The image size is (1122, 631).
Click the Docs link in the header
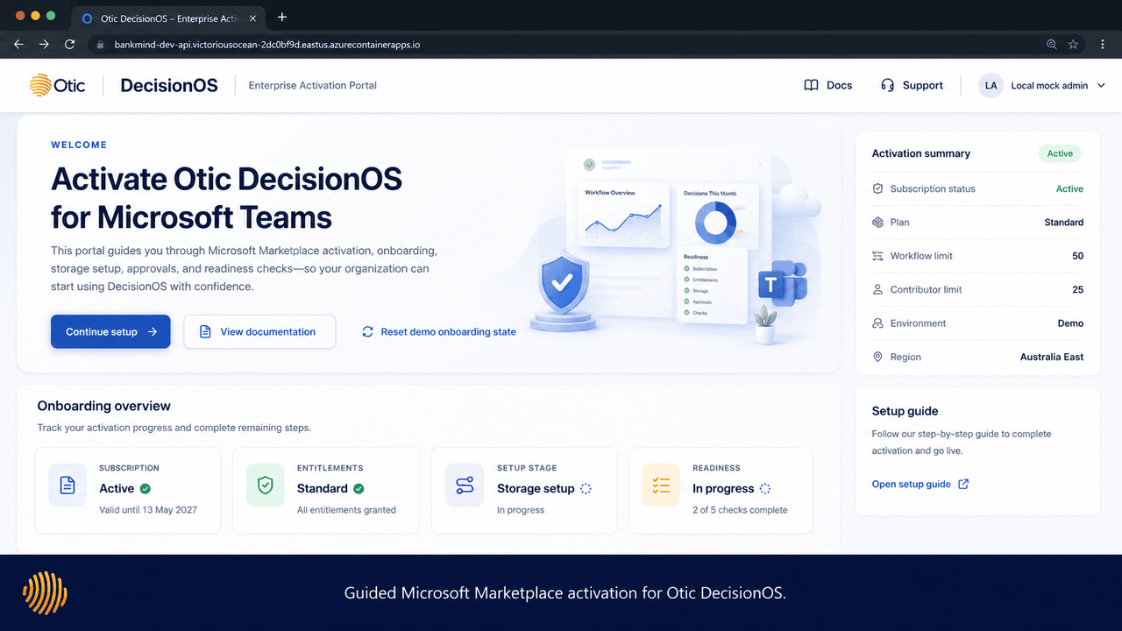840,85
